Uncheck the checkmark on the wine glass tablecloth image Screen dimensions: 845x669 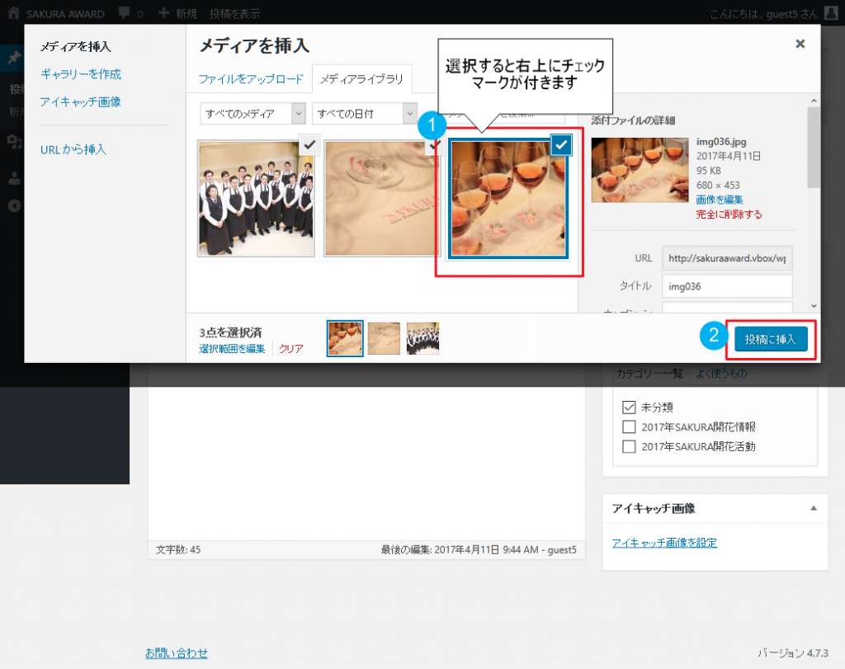coord(435,145)
